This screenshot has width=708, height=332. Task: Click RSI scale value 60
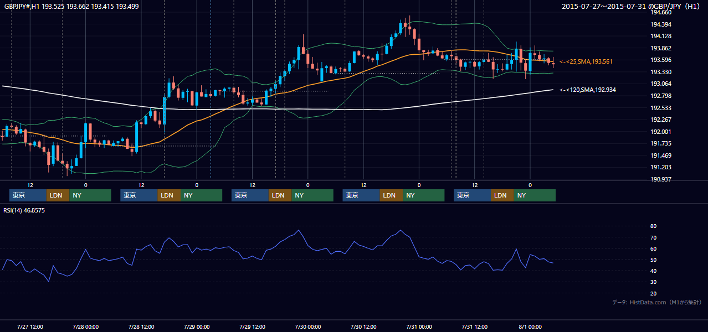pos(654,248)
